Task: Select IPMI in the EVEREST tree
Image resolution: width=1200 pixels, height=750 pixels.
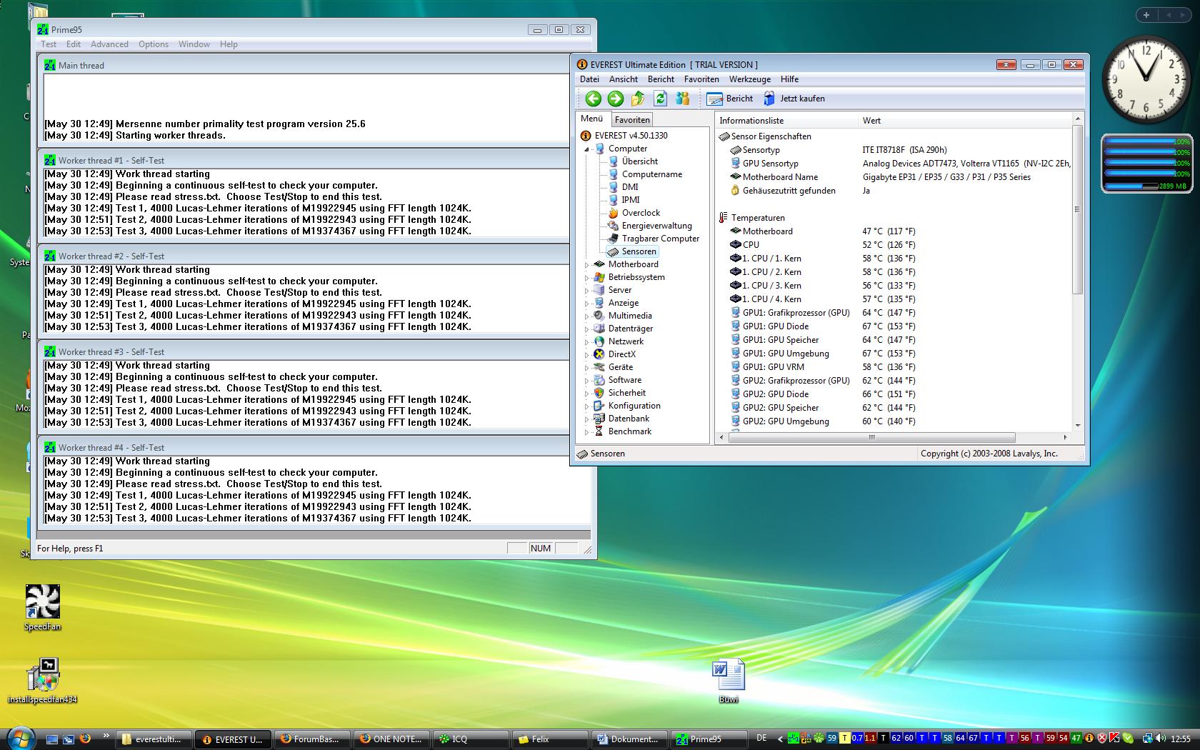Action: [x=631, y=200]
